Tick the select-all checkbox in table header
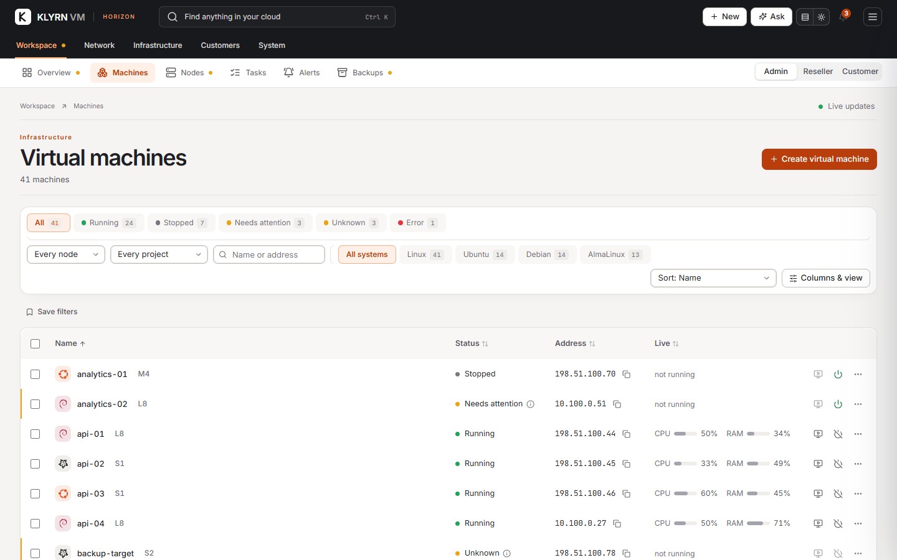The height and width of the screenshot is (560, 897). tap(35, 344)
